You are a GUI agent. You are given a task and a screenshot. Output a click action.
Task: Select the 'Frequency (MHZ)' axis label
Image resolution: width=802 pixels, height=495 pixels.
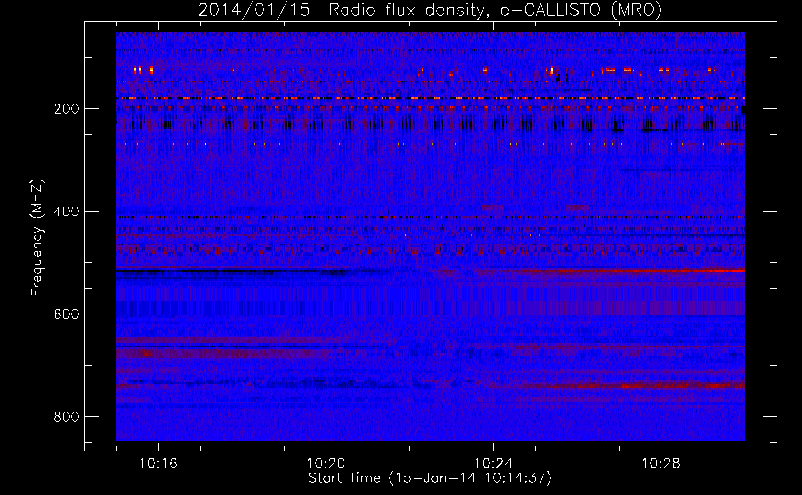coord(37,237)
